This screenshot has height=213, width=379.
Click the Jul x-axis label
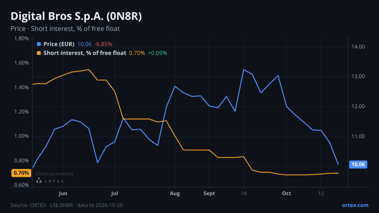click(115, 193)
